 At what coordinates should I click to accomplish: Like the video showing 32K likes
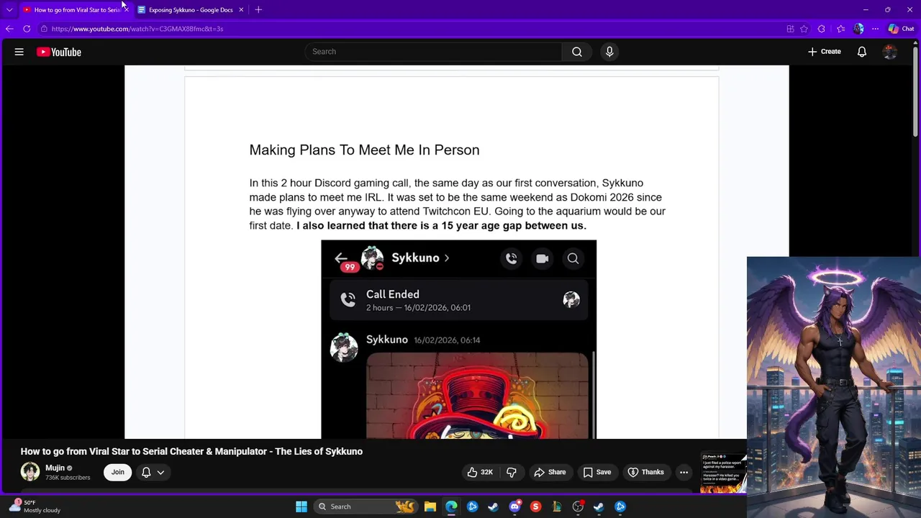coord(480,472)
